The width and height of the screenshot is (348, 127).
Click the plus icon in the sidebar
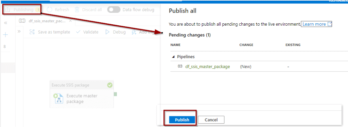coord(5,34)
